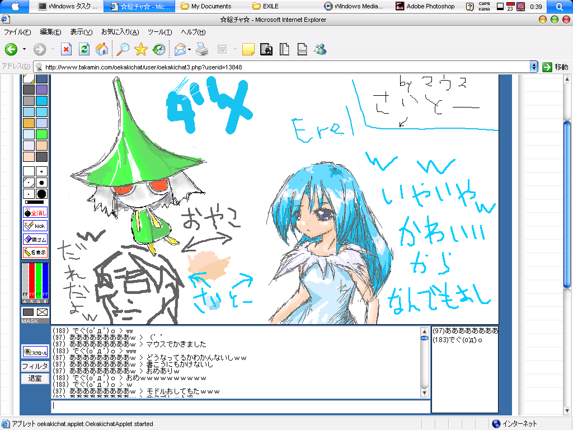Click the Apple logo in the top bar

point(15,6)
